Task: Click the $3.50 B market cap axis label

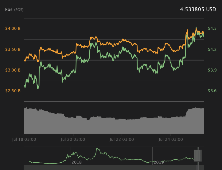Action: 13,49
